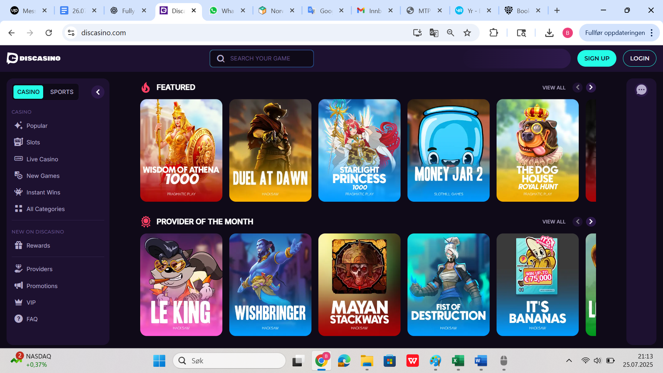Open the FAQ question-mark item

pos(32,319)
